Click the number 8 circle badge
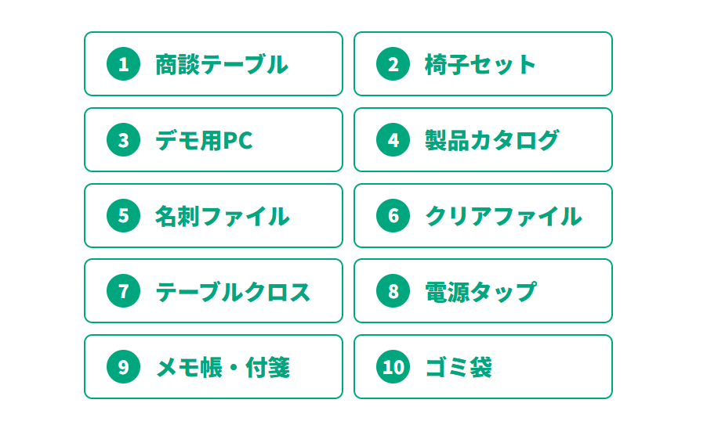The height and width of the screenshot is (432, 707). click(393, 291)
